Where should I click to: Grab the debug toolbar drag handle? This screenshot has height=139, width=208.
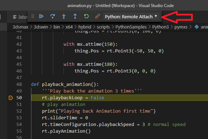coord(33,17)
